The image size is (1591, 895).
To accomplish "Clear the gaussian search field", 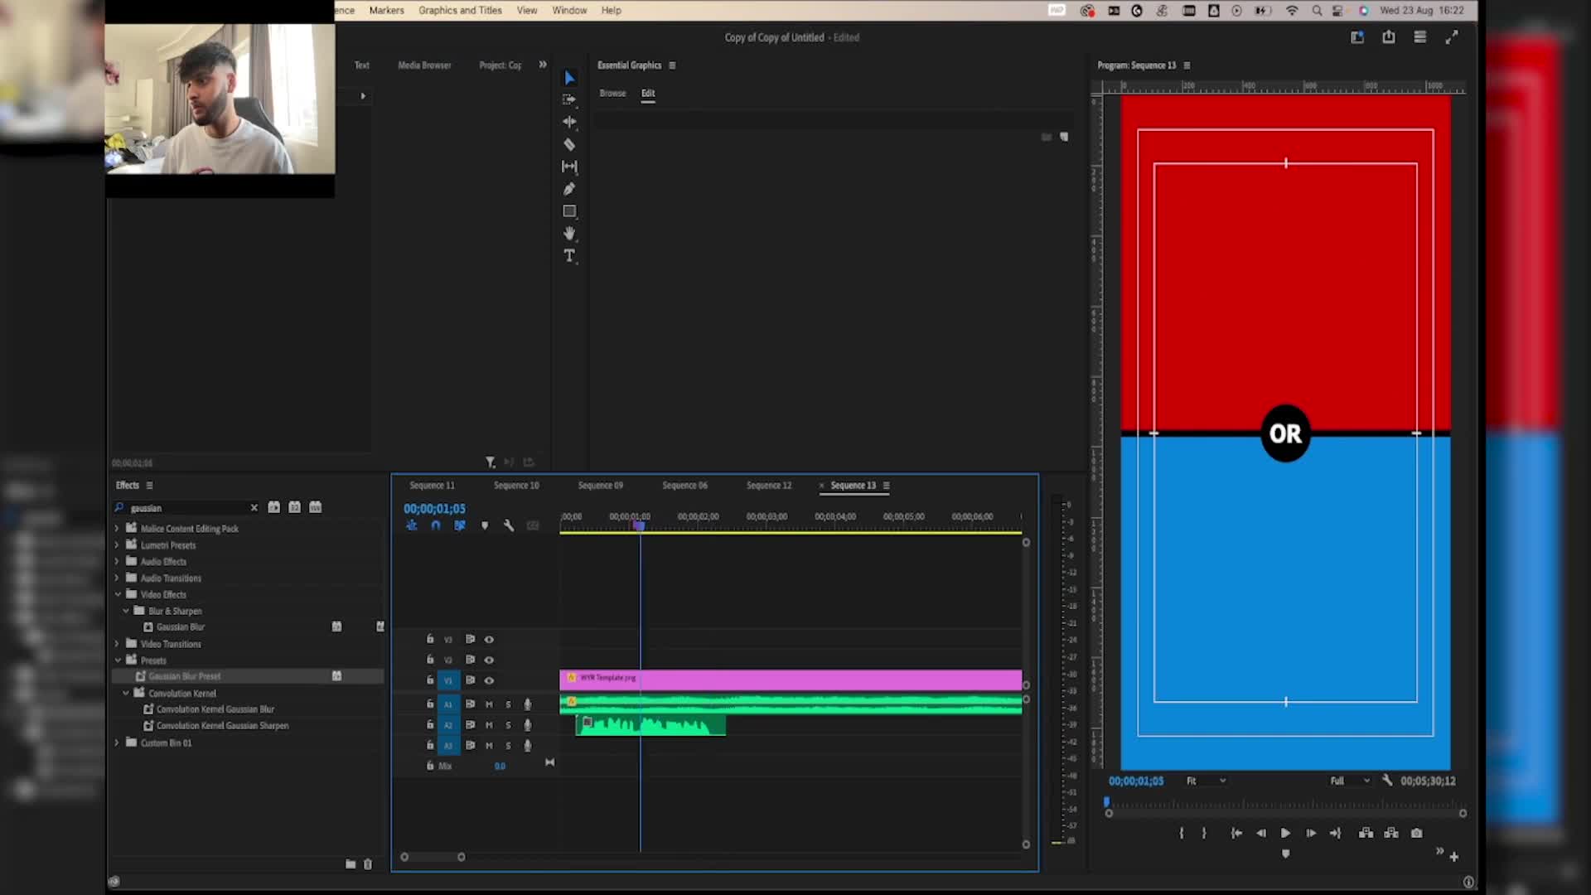I will [x=254, y=507].
